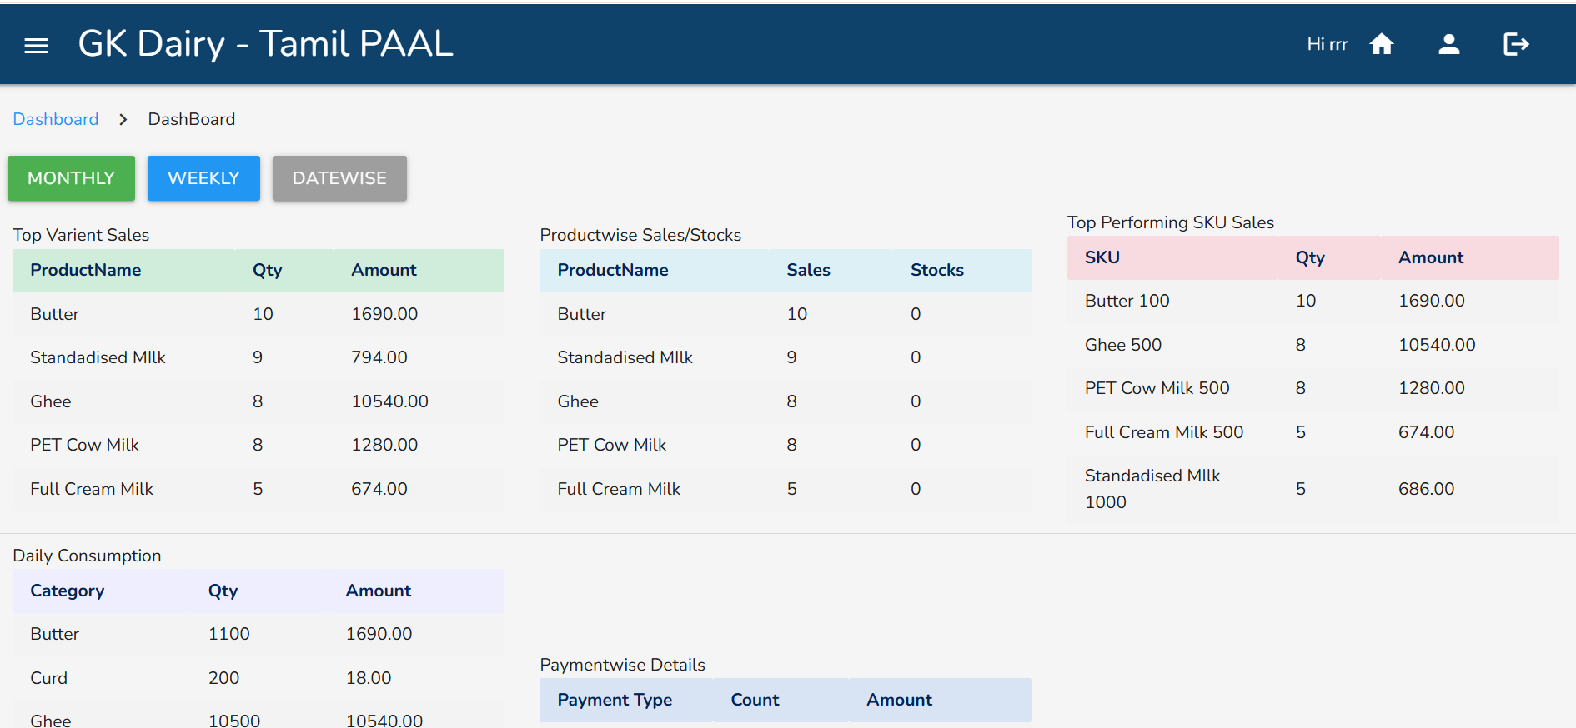Select Butter row in Daily Consumption

258,634
